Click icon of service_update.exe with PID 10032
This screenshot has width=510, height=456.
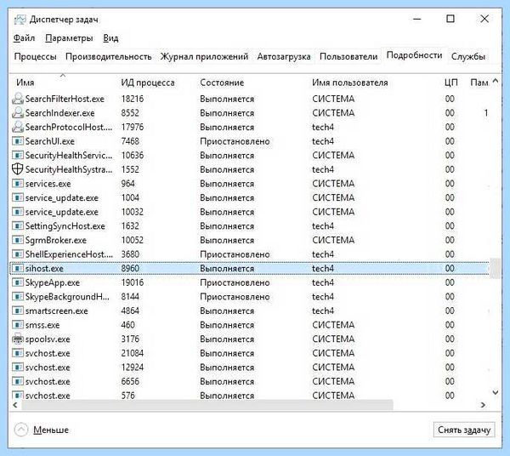[18, 212]
